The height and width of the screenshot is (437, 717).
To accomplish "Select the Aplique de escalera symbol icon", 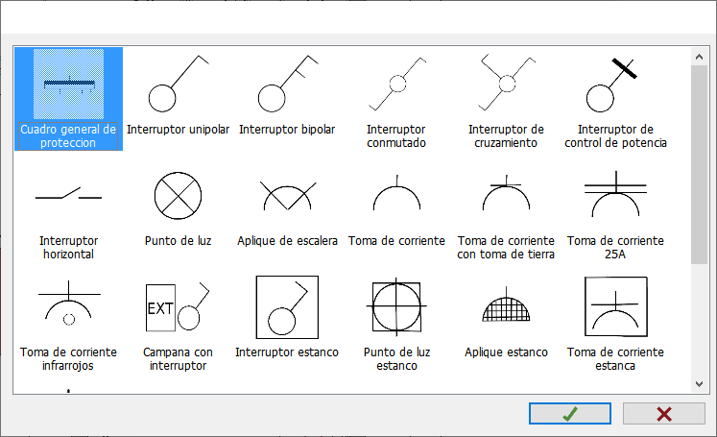I will [x=288, y=196].
